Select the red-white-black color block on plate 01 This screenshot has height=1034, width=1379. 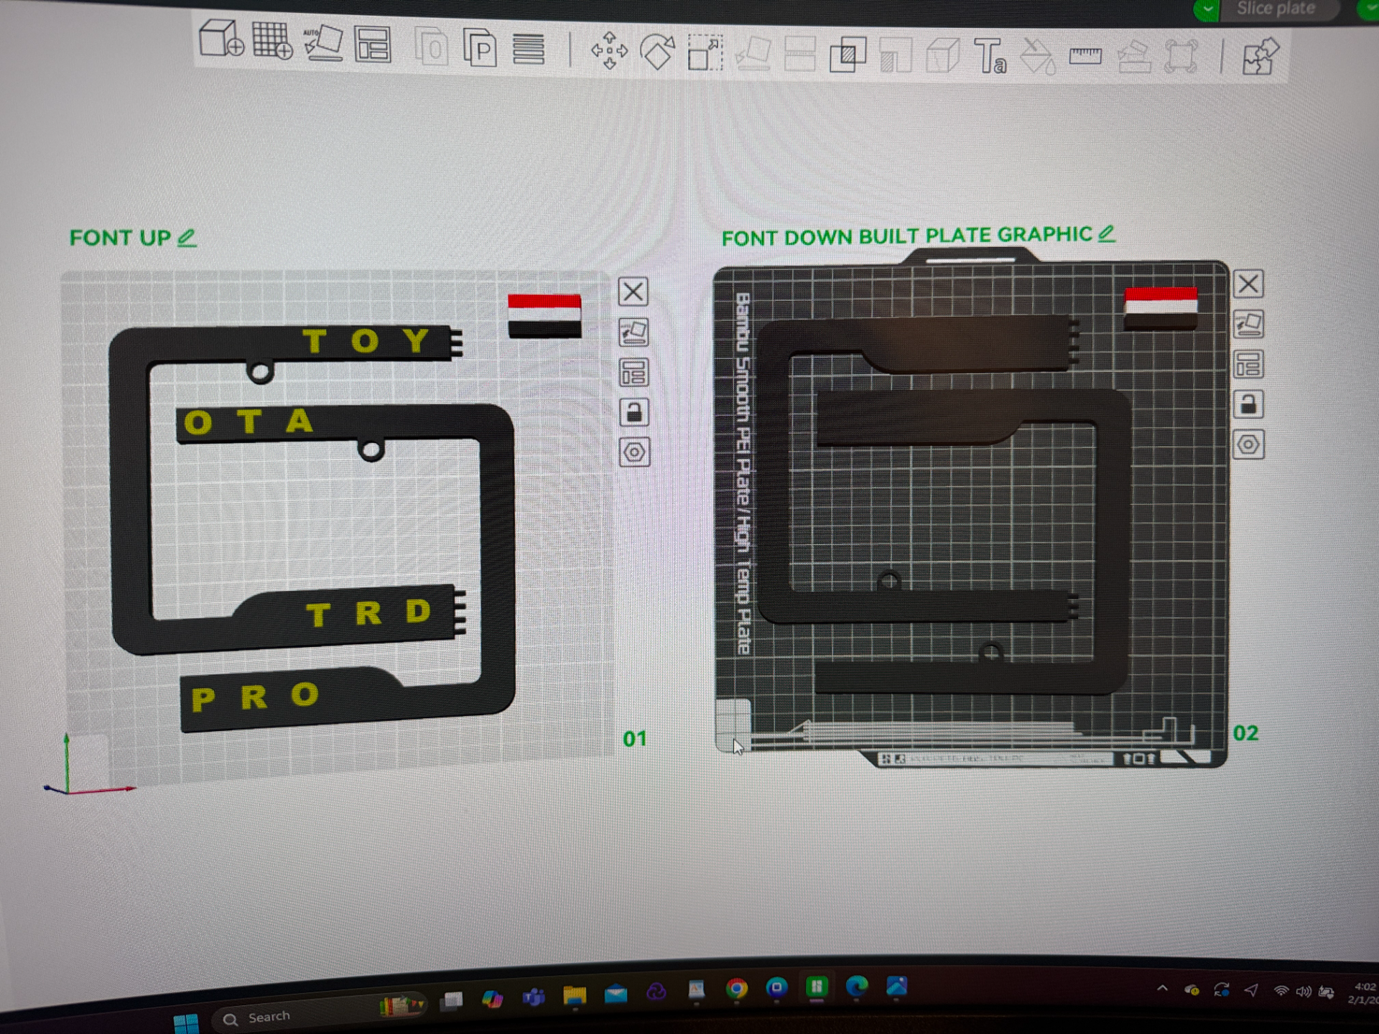pos(544,316)
